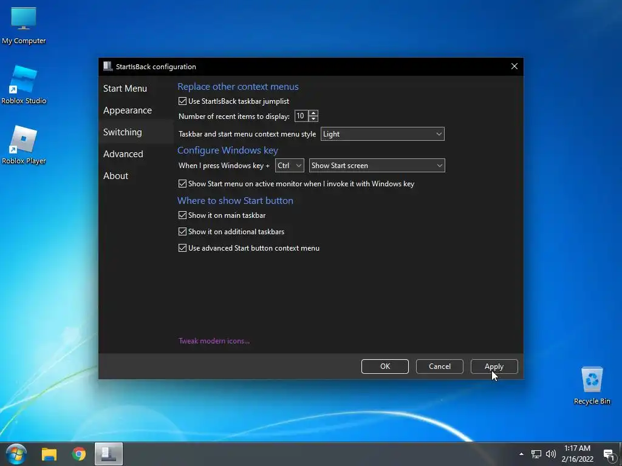This screenshot has width=622, height=466.
Task: Click the Replace other context menus heading
Action: (x=238, y=86)
